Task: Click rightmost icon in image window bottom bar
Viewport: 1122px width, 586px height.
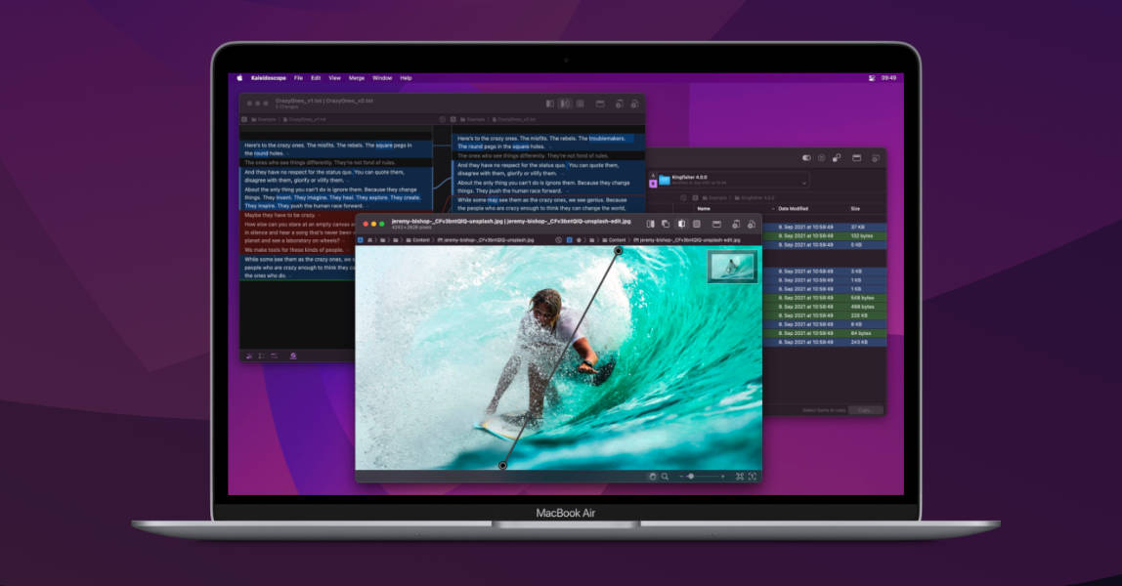Action: tap(752, 476)
